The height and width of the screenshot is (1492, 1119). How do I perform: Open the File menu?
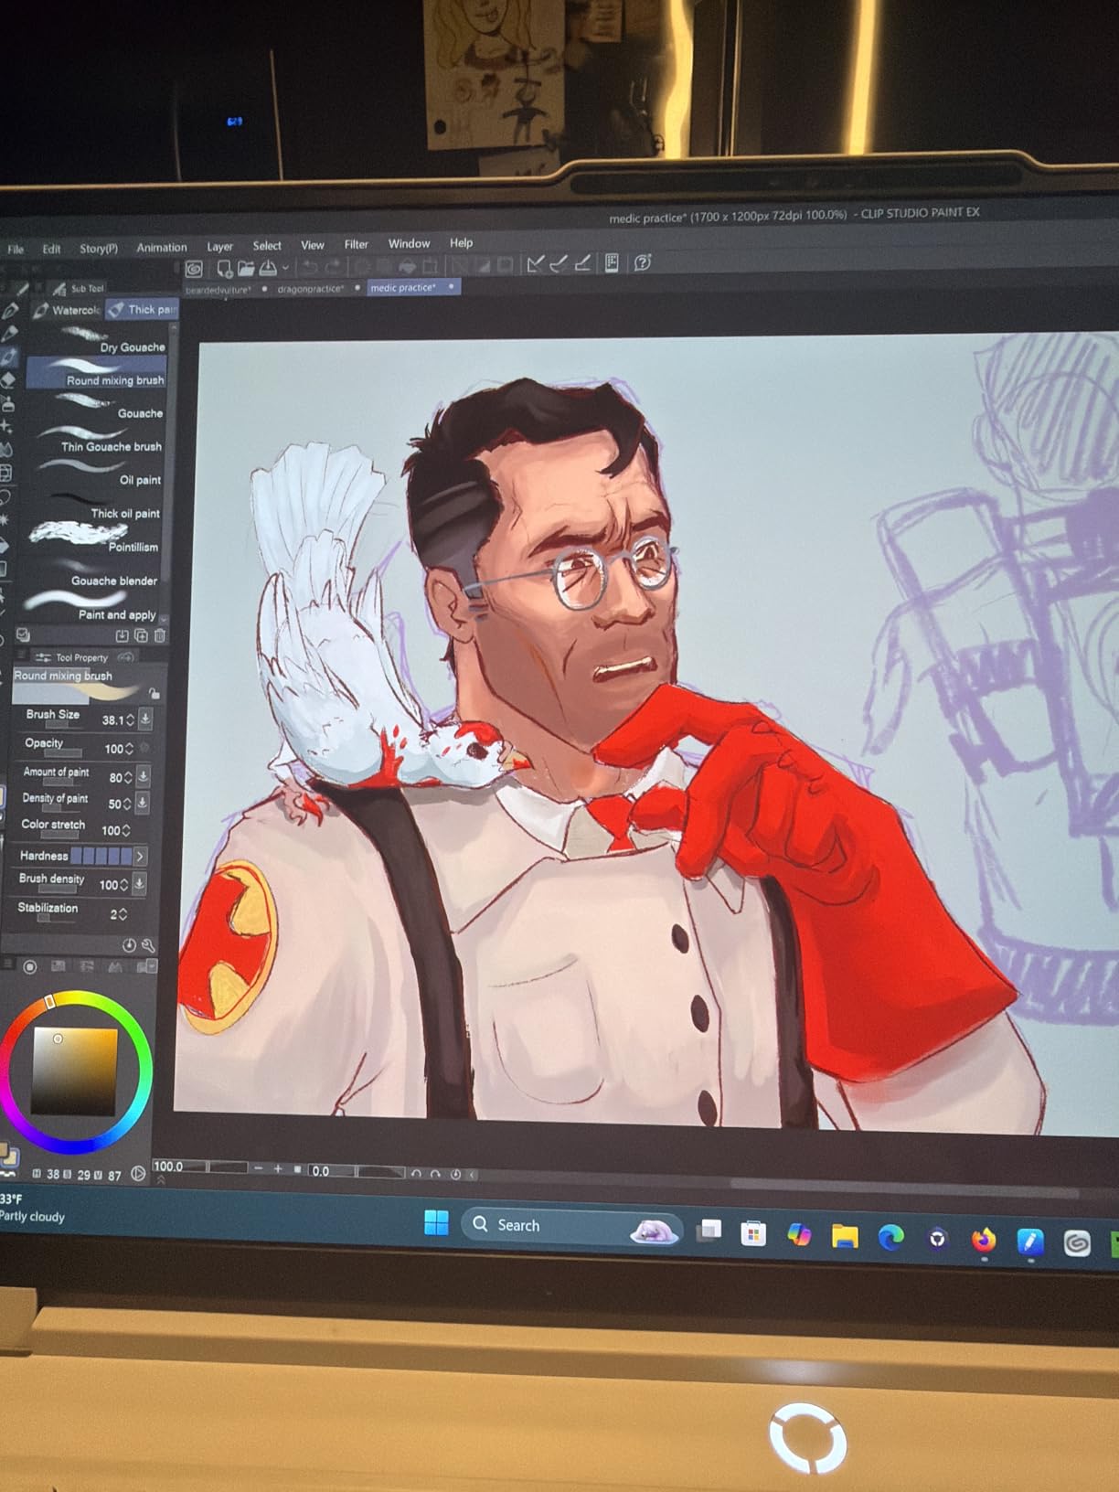coord(16,249)
